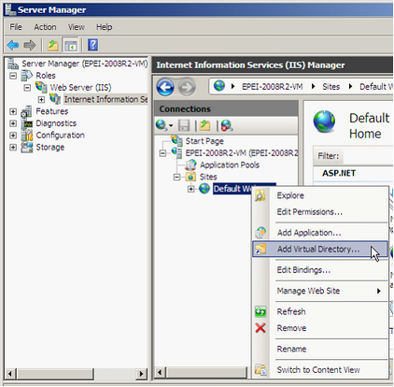The width and height of the screenshot is (394, 387).
Task: Click the Sites folder icon in the tree
Action: [190, 177]
